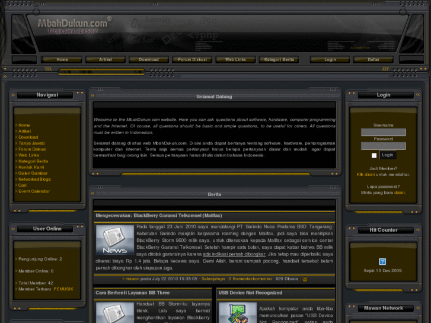The width and height of the screenshot is (431, 323).
Task: Open Web Links in Navigasi sidebar
Action: click(x=28, y=155)
